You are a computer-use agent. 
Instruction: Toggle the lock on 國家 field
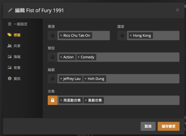pyautogui.click(x=122, y=36)
